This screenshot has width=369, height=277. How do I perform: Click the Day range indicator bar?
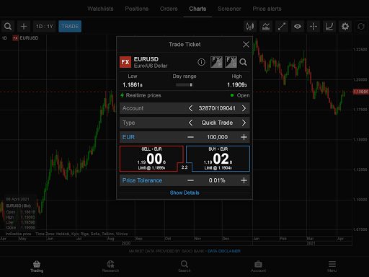(184, 84)
